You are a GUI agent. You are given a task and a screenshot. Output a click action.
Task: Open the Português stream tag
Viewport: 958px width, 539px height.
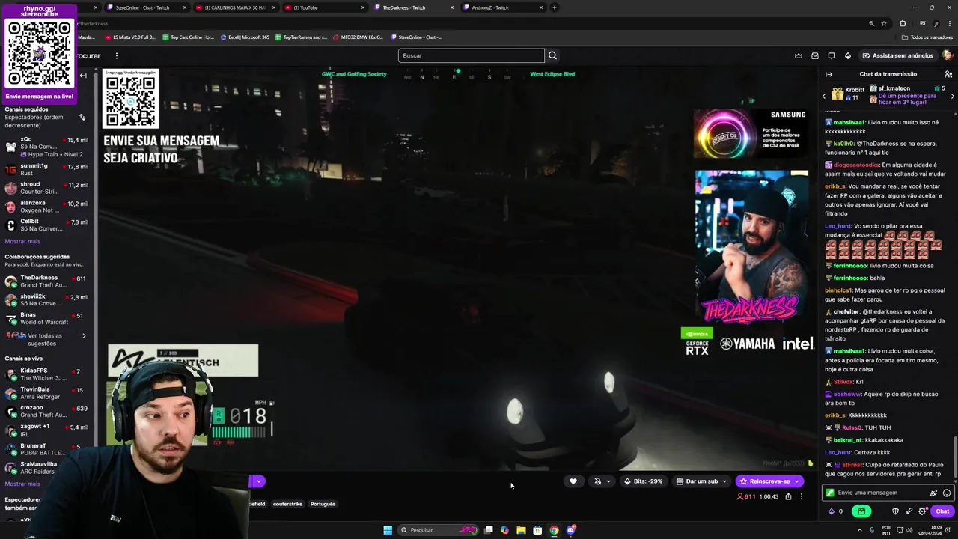pos(323,504)
